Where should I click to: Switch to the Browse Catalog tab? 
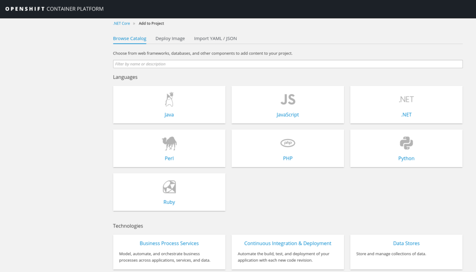130,38
